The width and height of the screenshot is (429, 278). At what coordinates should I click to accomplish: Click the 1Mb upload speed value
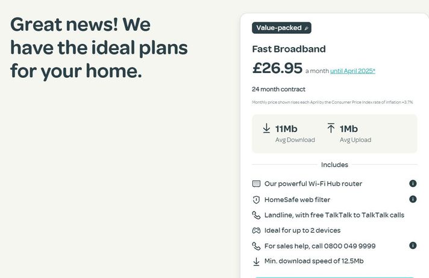[x=349, y=128]
